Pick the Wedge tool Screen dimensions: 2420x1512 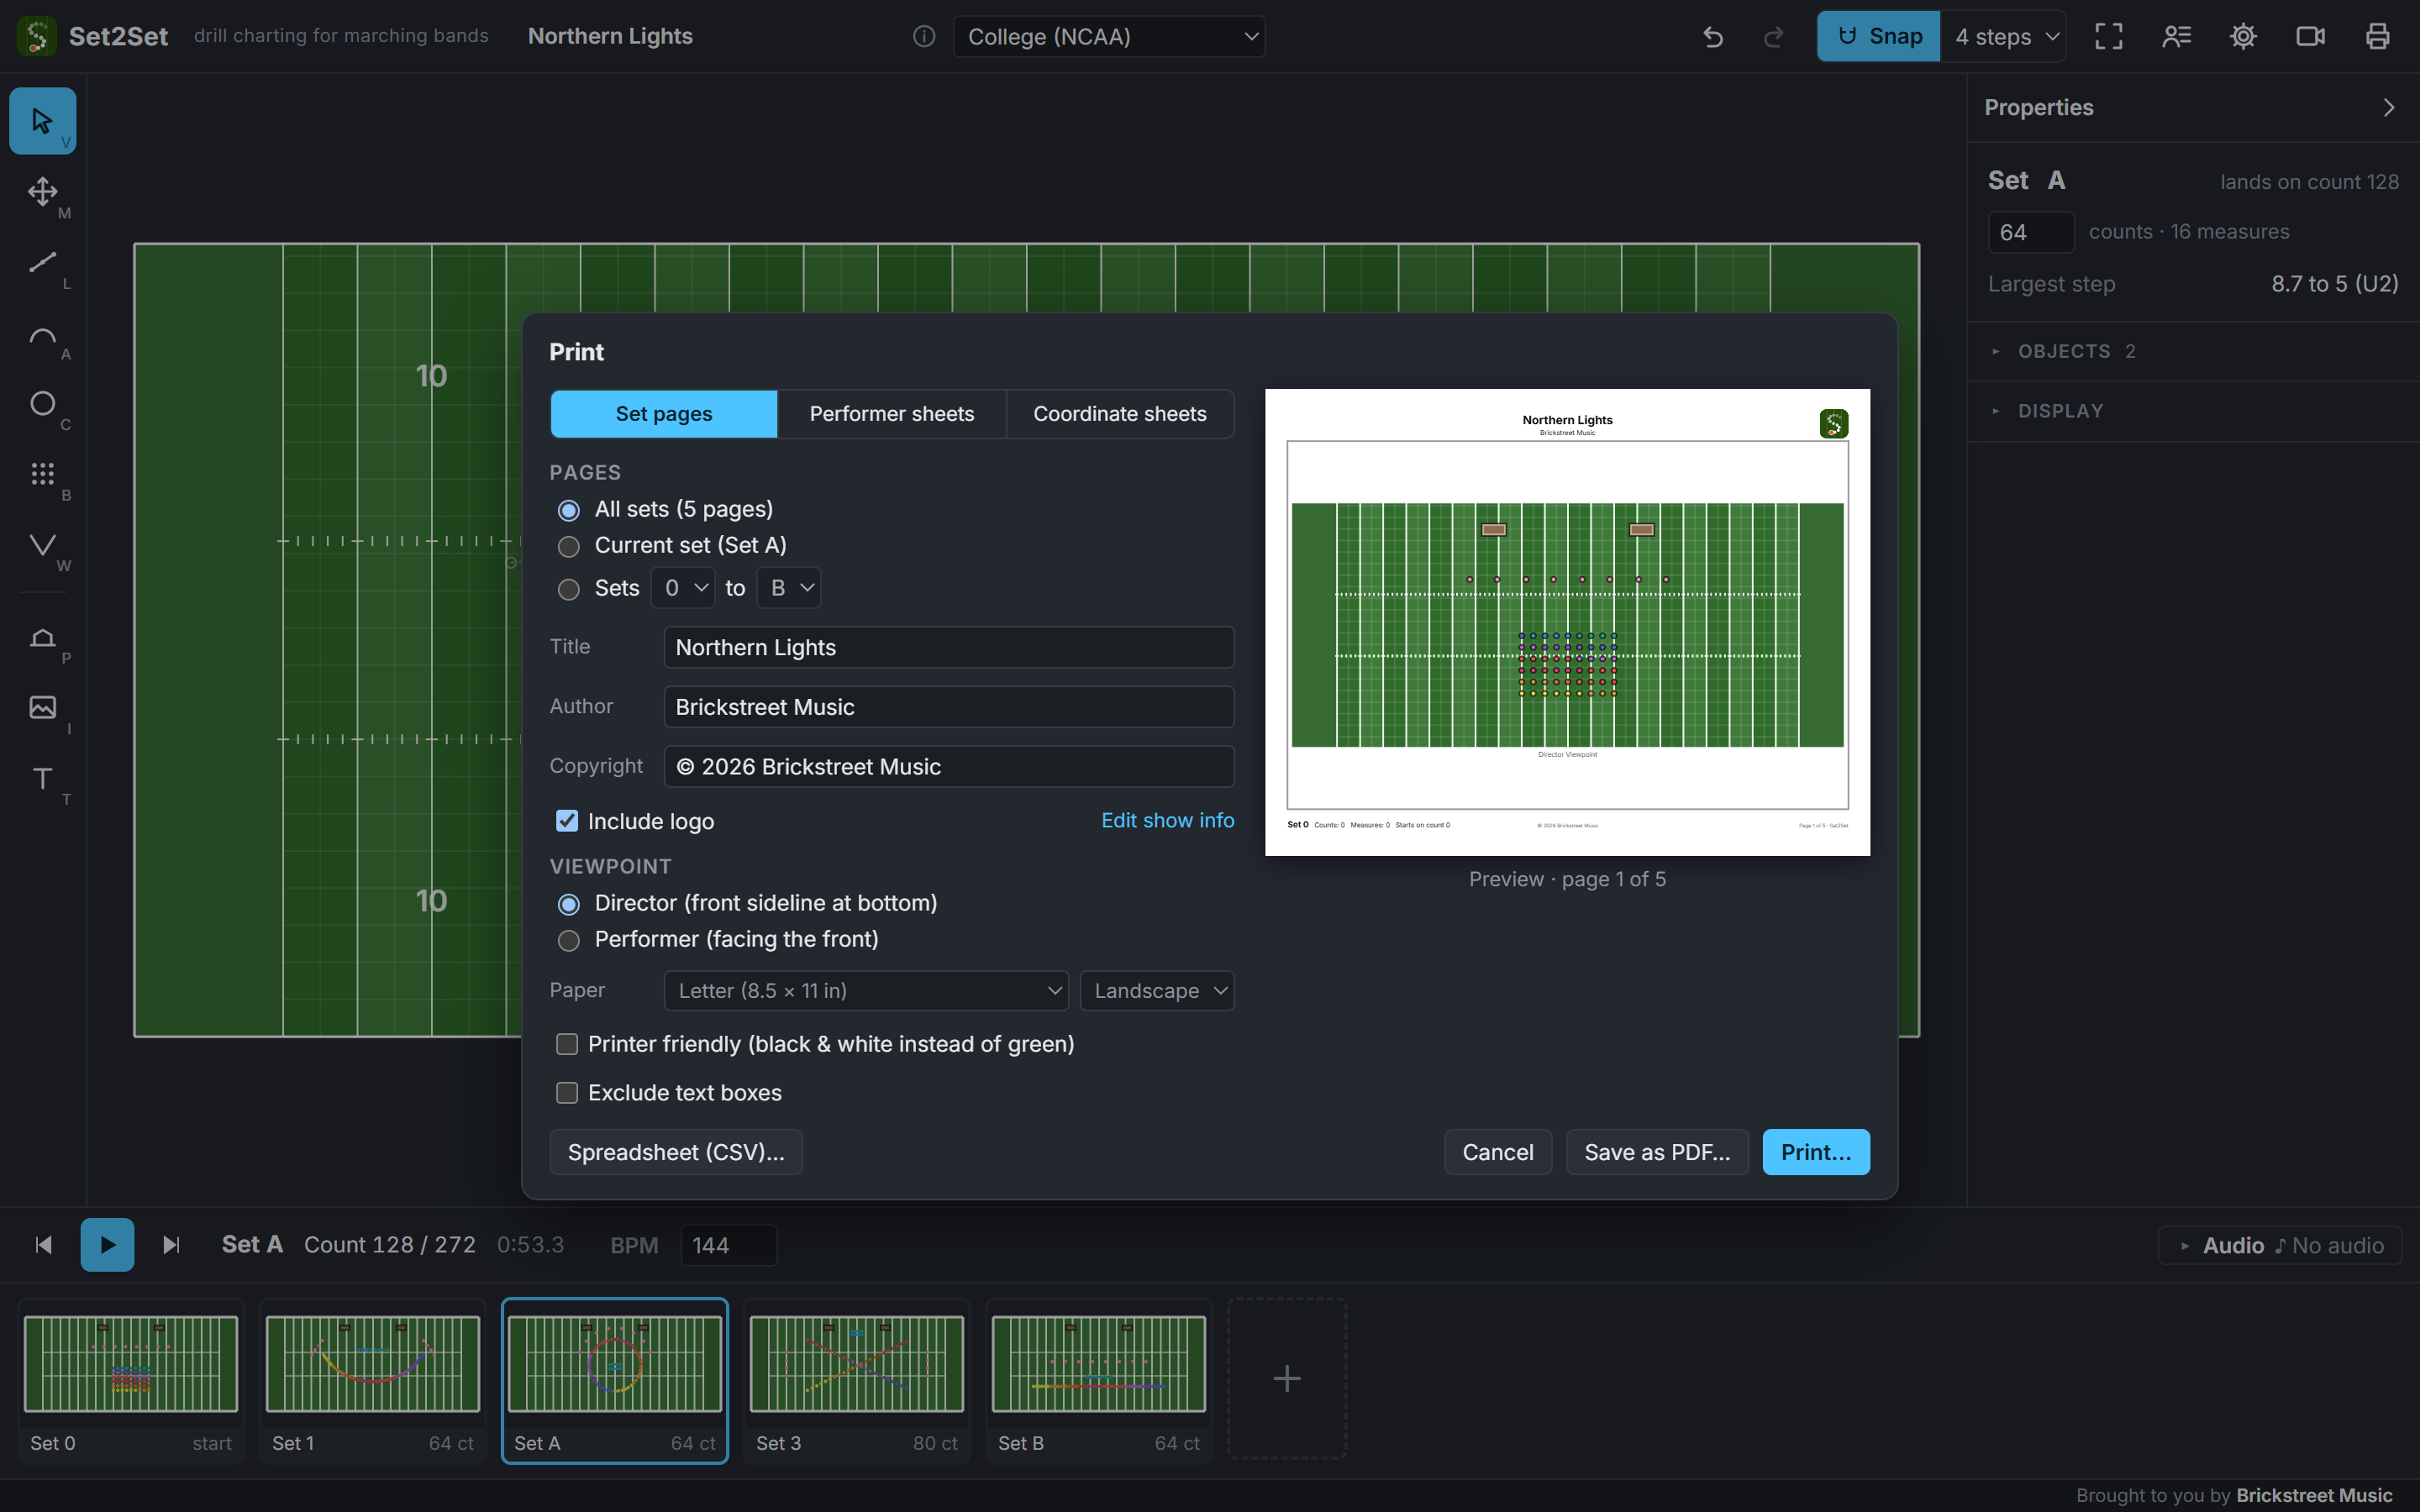[42, 545]
